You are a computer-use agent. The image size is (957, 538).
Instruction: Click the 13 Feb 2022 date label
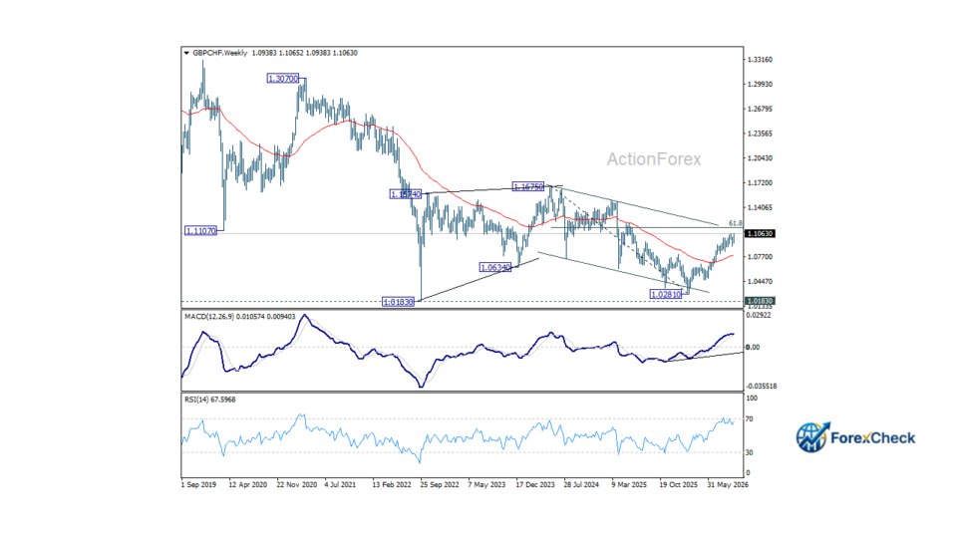(392, 485)
